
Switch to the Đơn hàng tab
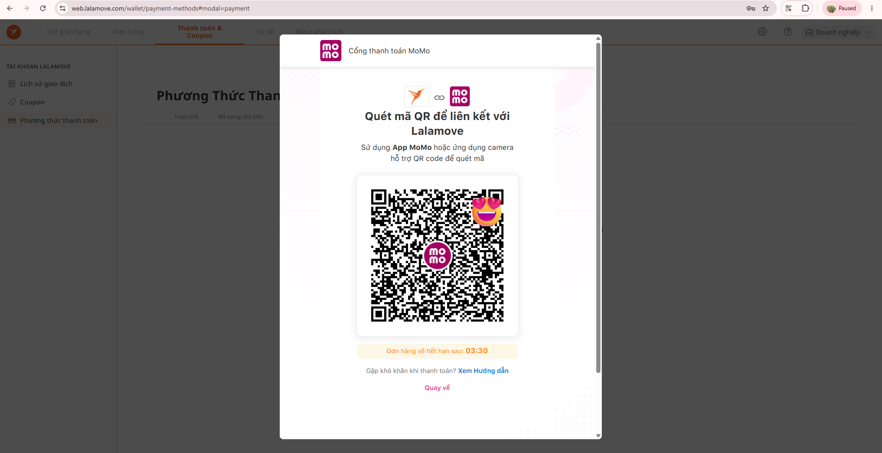(x=128, y=32)
